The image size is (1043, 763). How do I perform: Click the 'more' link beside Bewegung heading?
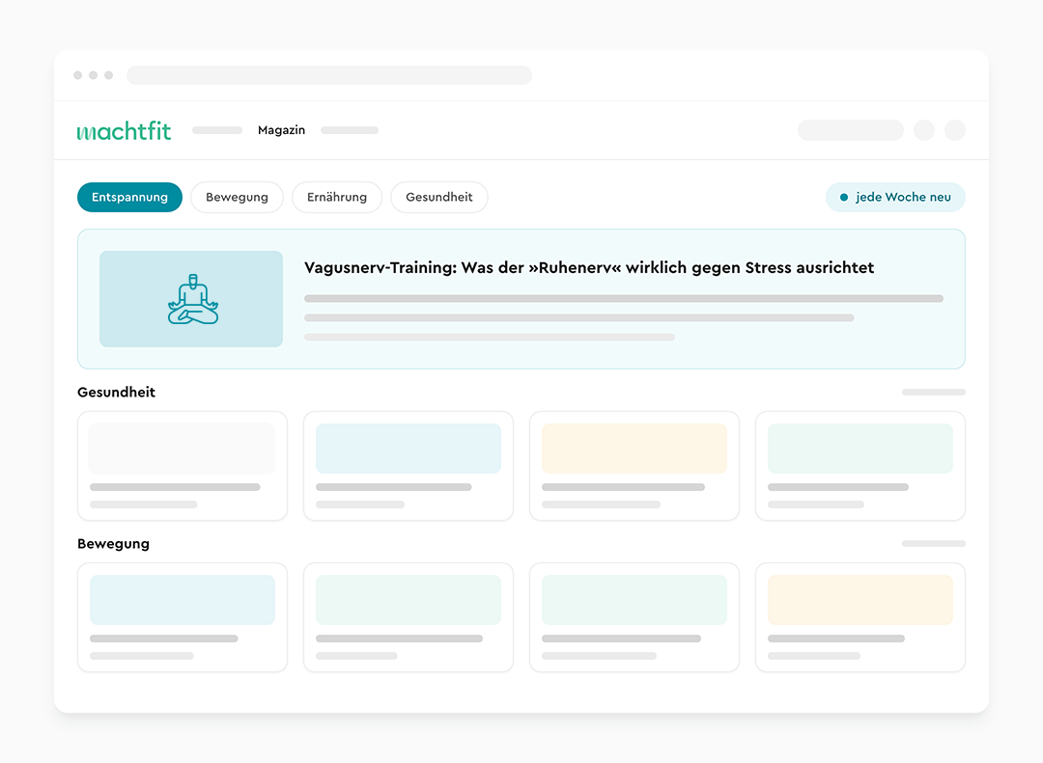pos(933,544)
